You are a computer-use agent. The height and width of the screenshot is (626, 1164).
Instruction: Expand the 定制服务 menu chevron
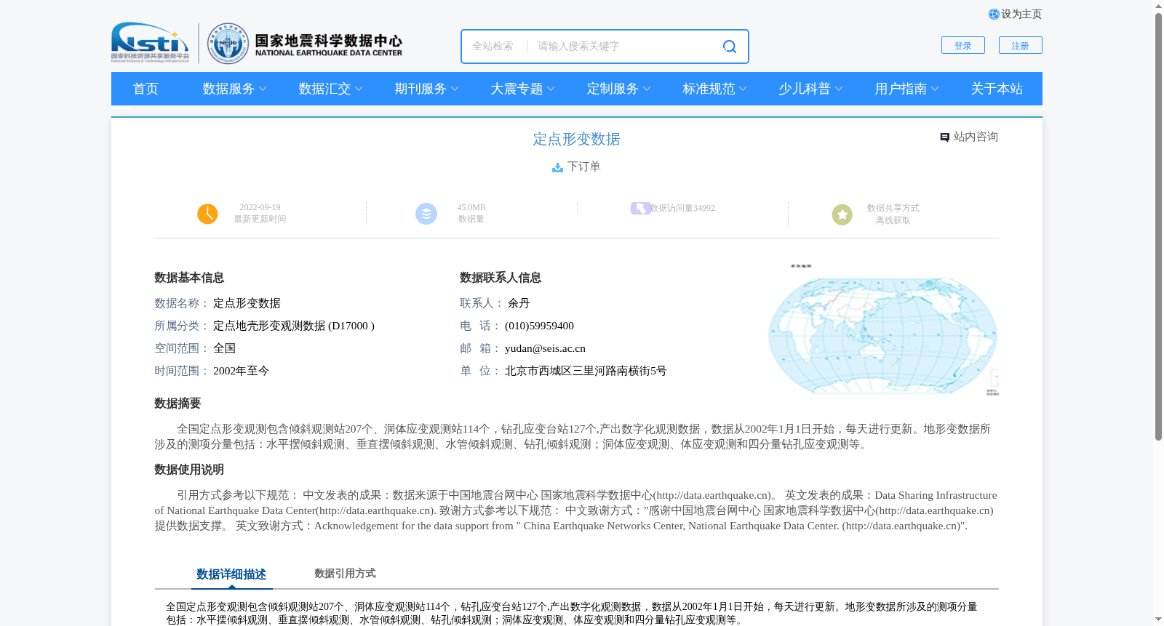[x=647, y=89]
